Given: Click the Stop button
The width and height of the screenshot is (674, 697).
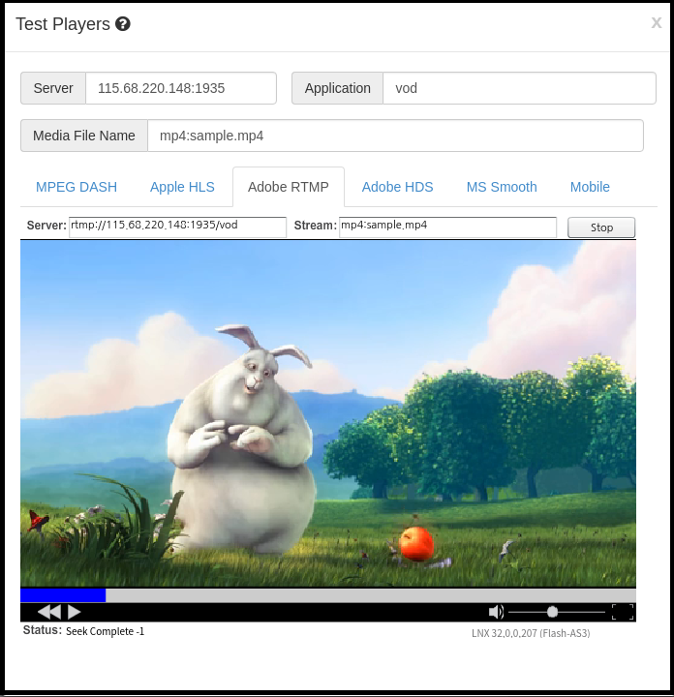Looking at the screenshot, I should (x=601, y=227).
